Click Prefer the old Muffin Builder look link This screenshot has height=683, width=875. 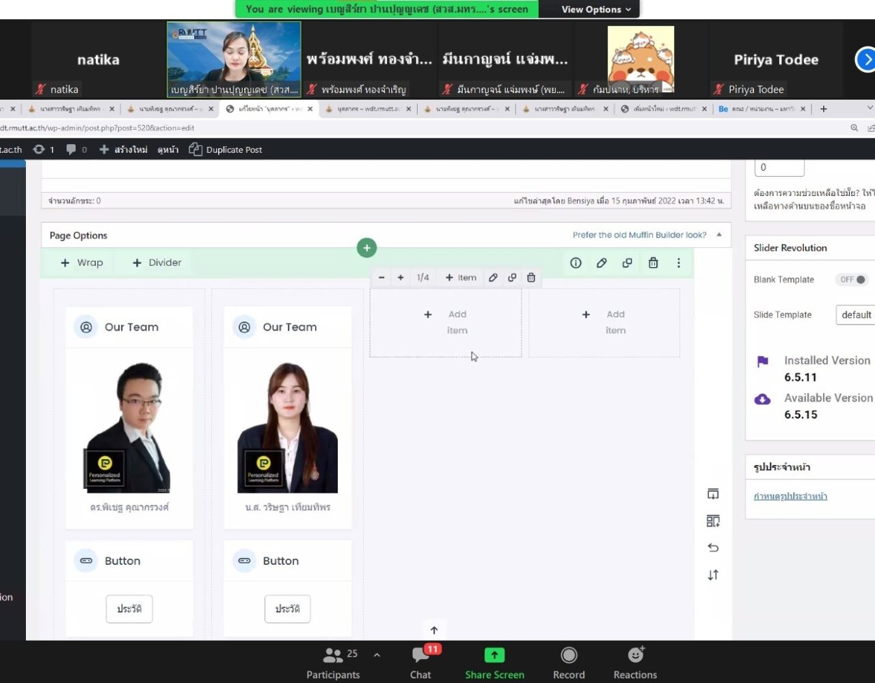639,235
